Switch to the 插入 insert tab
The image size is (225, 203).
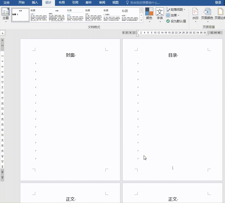click(35, 3)
